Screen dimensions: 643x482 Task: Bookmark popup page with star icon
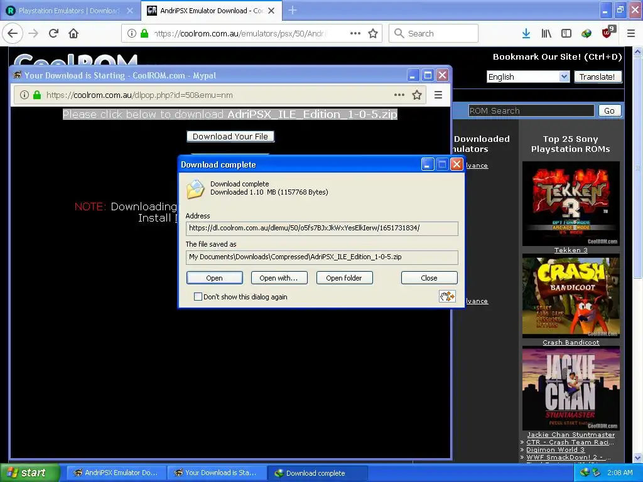tap(417, 95)
